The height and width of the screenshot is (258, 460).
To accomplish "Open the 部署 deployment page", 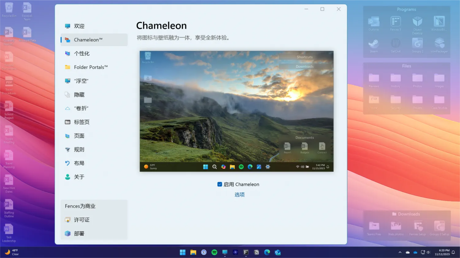I will click(x=79, y=234).
